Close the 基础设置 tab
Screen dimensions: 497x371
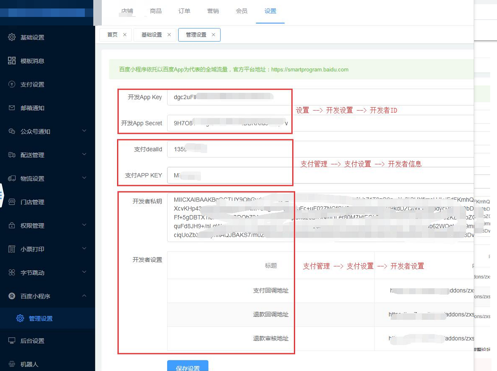(x=169, y=35)
